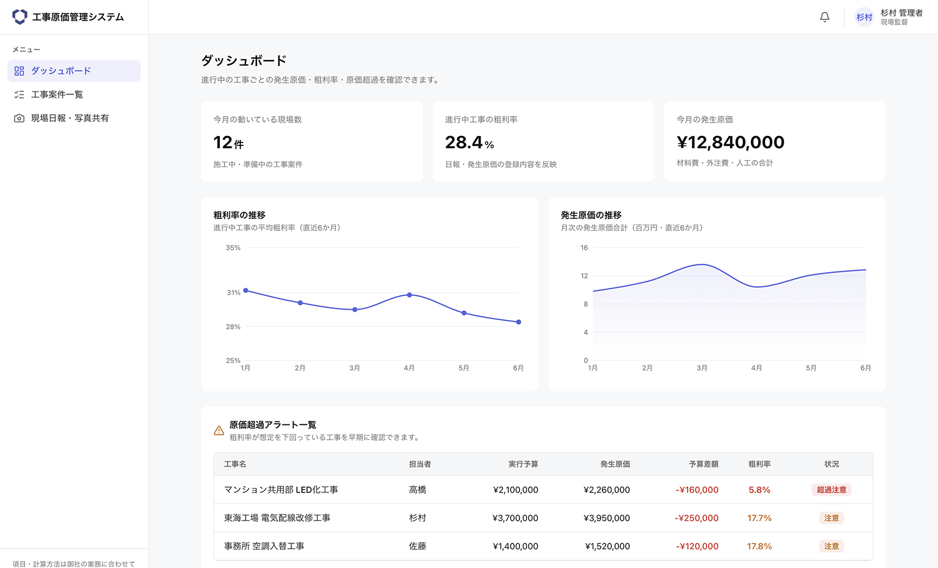The width and height of the screenshot is (938, 568).
Task: Click the 17.7% gross margin cell
Action: click(x=759, y=518)
